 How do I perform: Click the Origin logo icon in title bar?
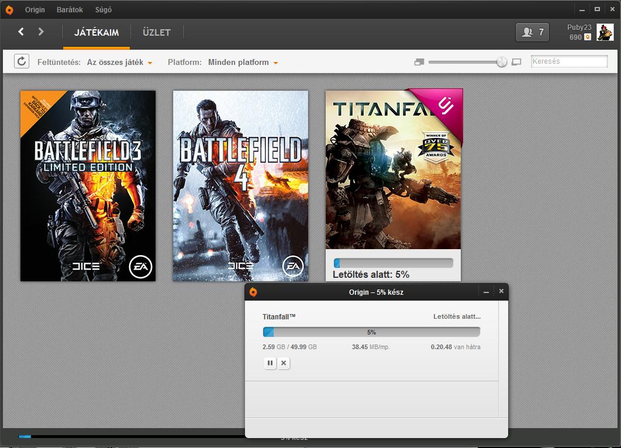(9, 10)
